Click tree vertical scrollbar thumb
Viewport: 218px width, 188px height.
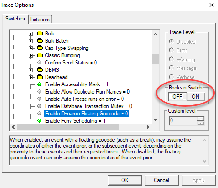click(x=155, y=59)
